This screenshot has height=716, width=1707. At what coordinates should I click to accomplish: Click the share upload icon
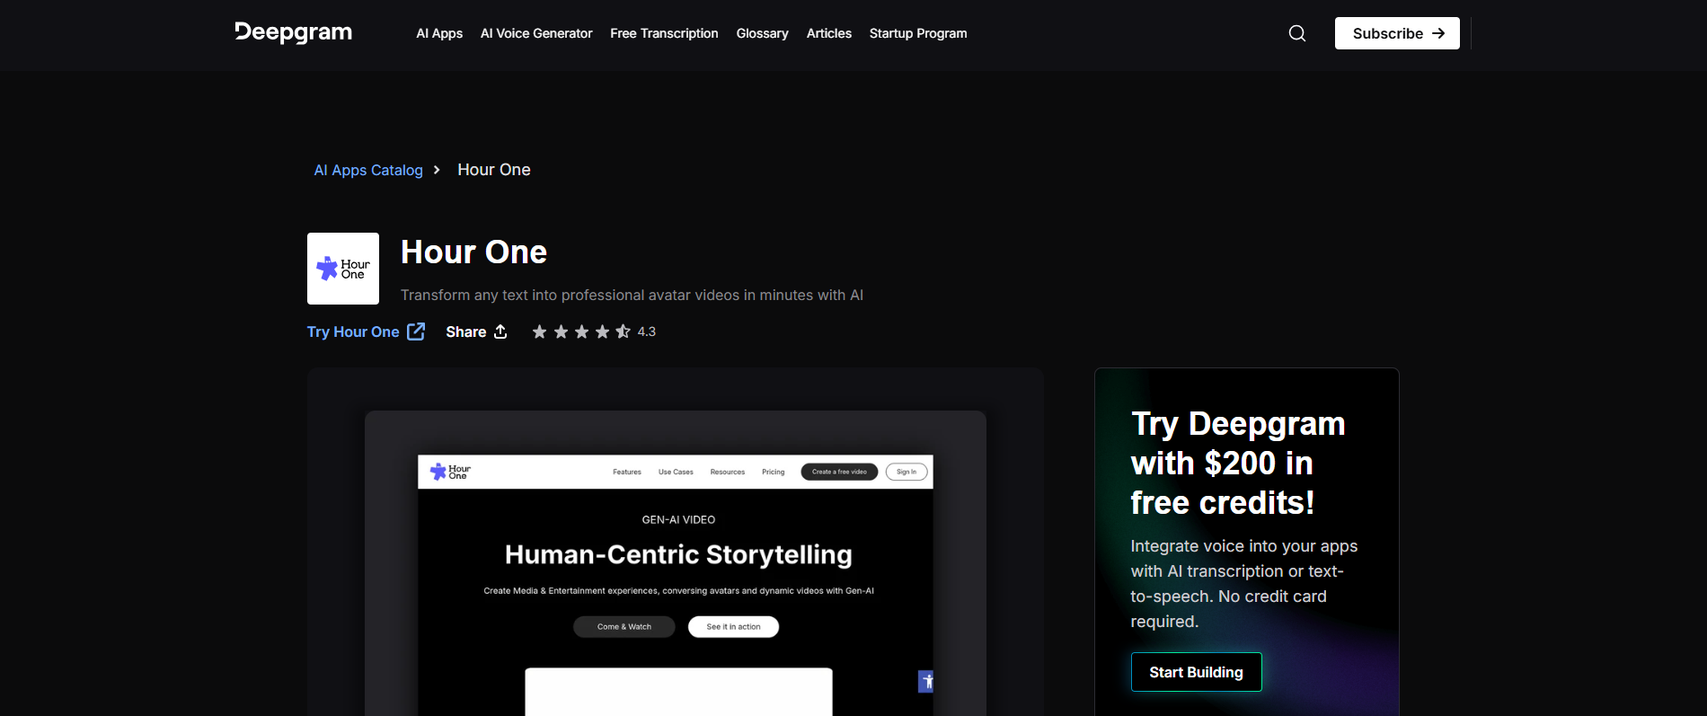pos(500,331)
